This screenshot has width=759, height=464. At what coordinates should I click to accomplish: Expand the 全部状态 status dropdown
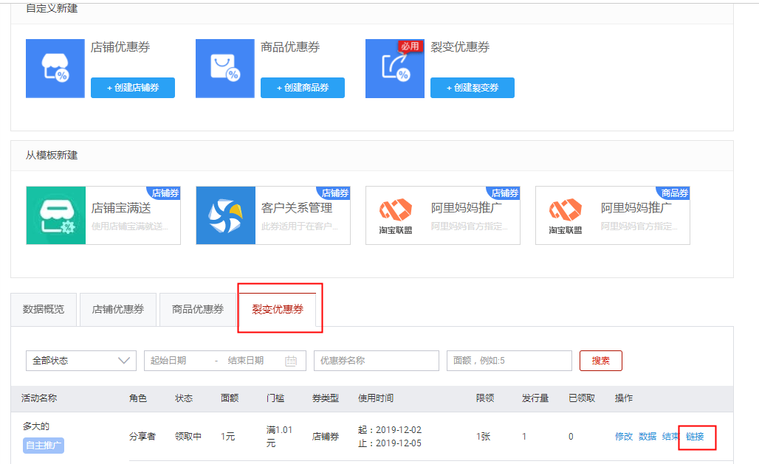point(80,361)
